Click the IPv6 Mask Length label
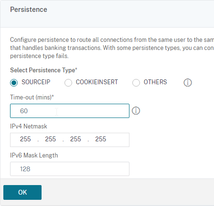 point(34,156)
